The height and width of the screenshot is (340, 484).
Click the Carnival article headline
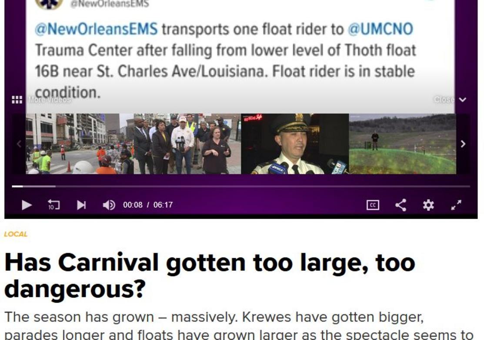tap(210, 276)
